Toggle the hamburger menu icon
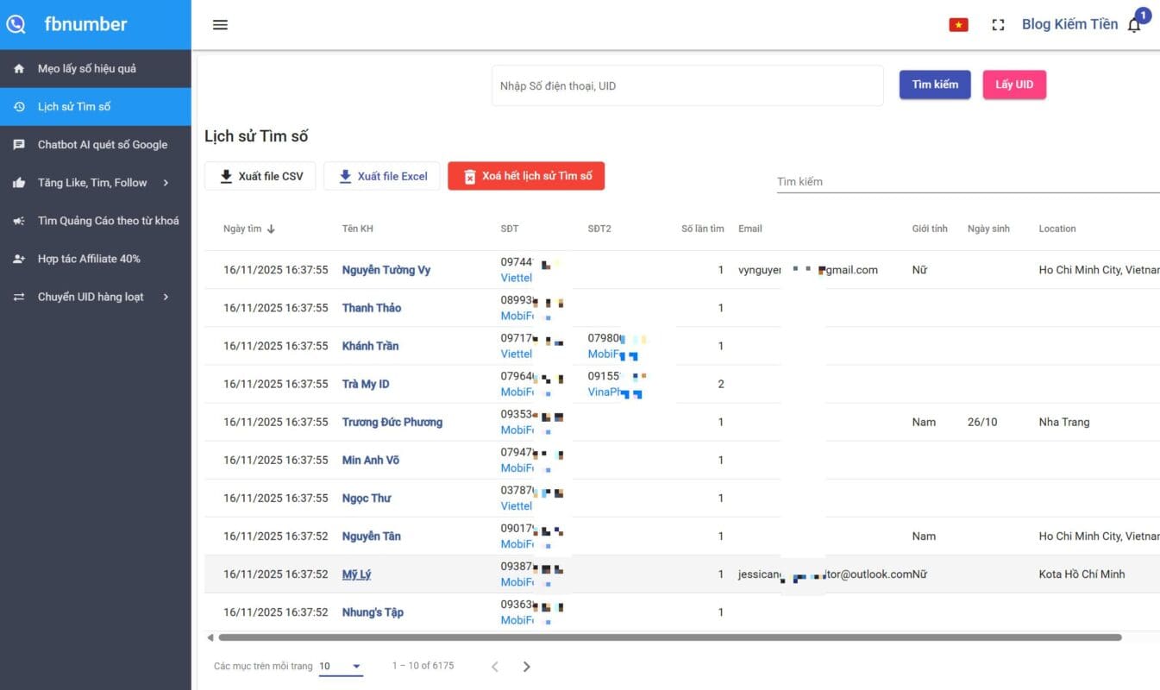 pyautogui.click(x=220, y=25)
